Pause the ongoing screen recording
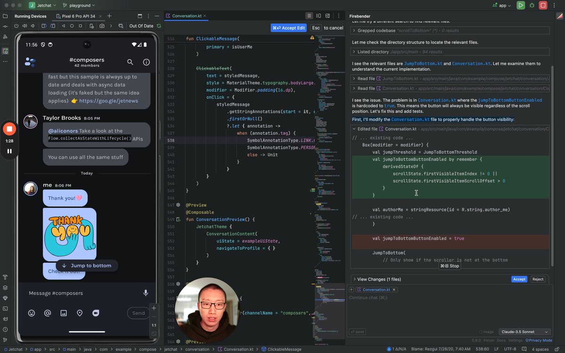 (9, 151)
